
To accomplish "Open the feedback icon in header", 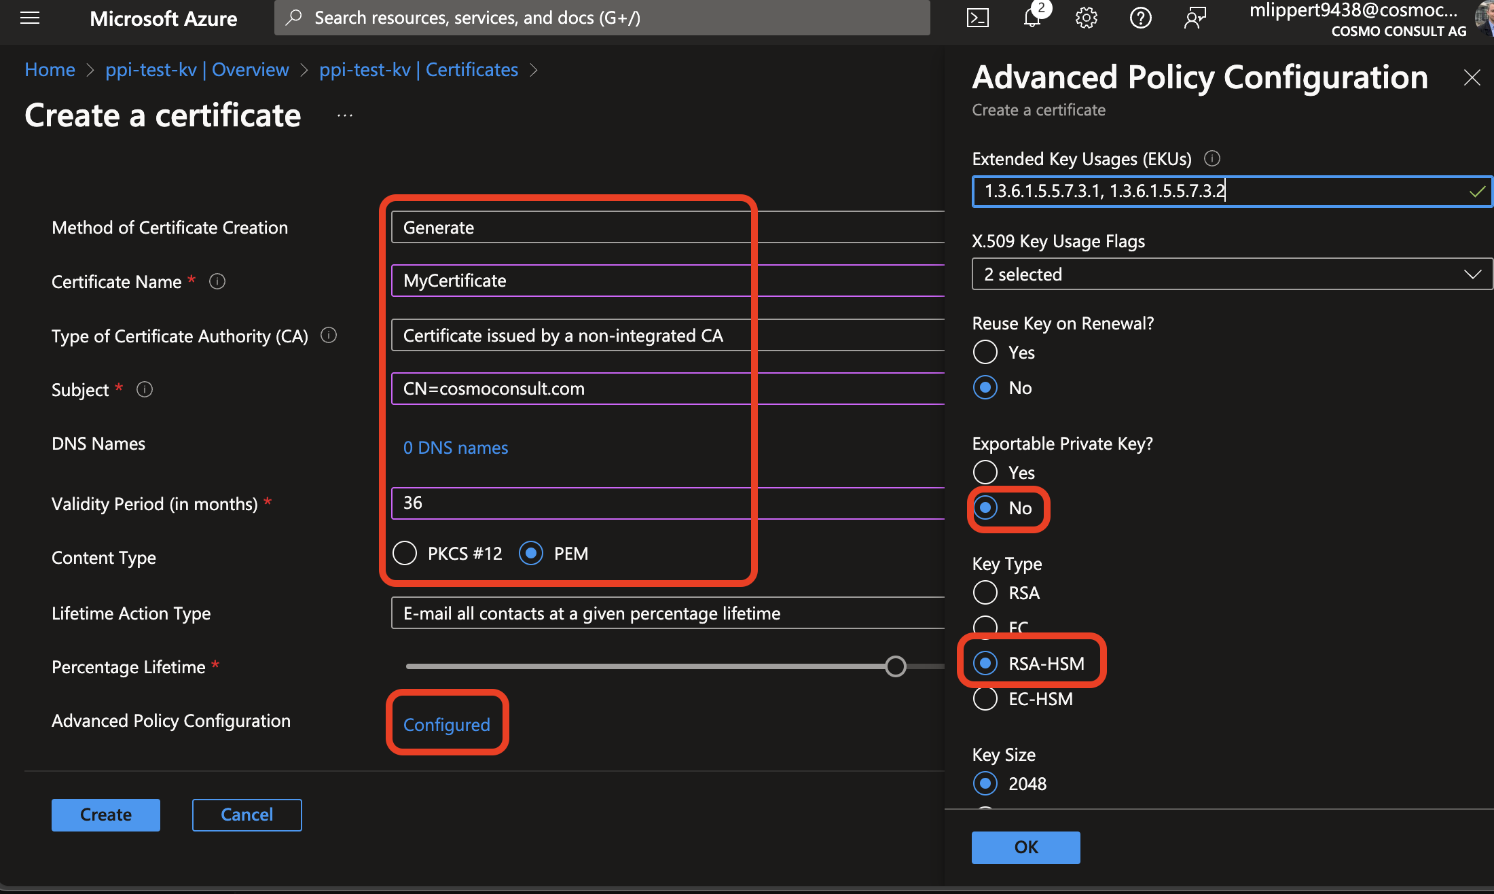I will (x=1195, y=18).
